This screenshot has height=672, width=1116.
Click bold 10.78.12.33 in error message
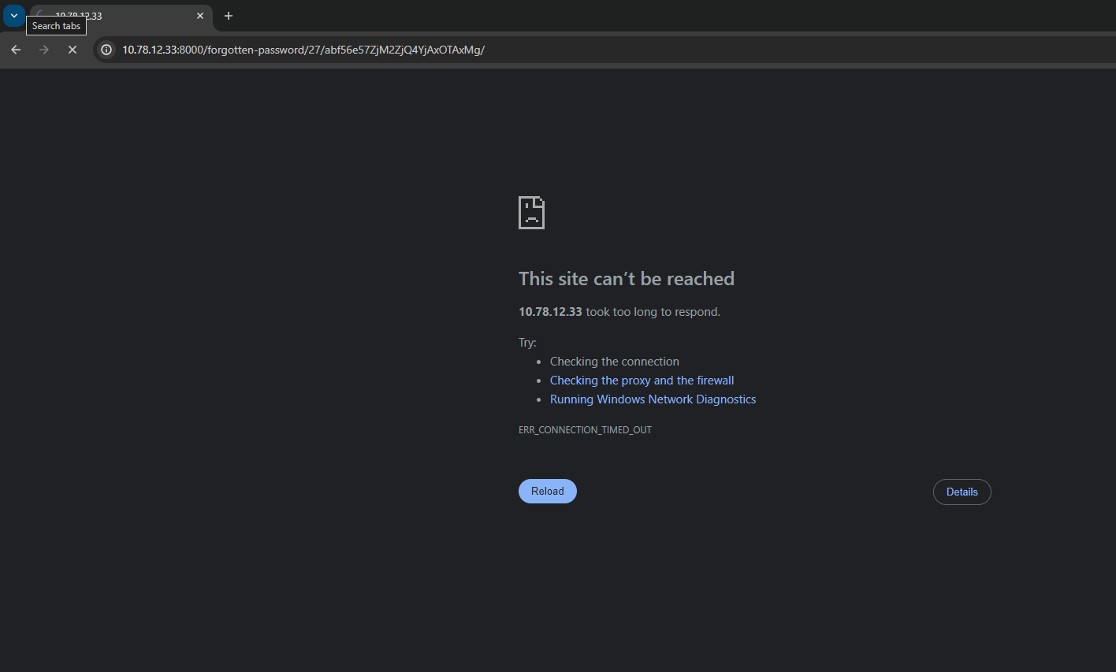click(x=550, y=312)
